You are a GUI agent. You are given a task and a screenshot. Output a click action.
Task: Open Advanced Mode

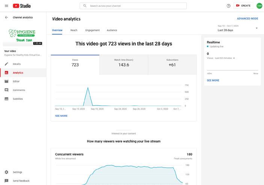247,18
